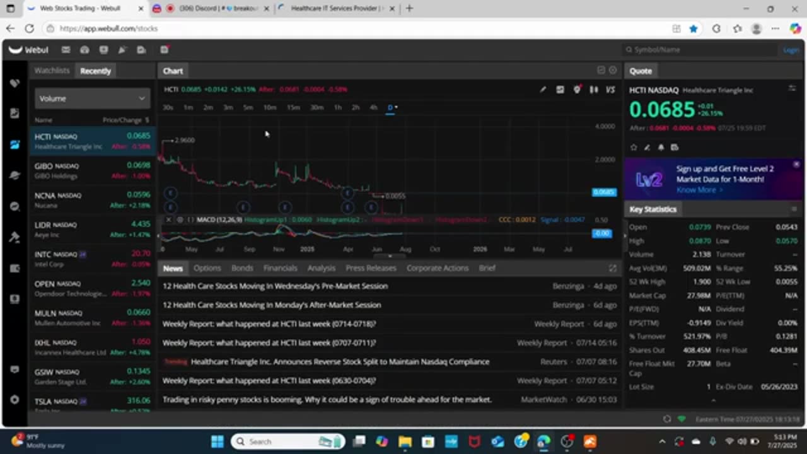Open the risky penny stocks MarketWatch article
Screen dimensions: 807x454
point(327,399)
